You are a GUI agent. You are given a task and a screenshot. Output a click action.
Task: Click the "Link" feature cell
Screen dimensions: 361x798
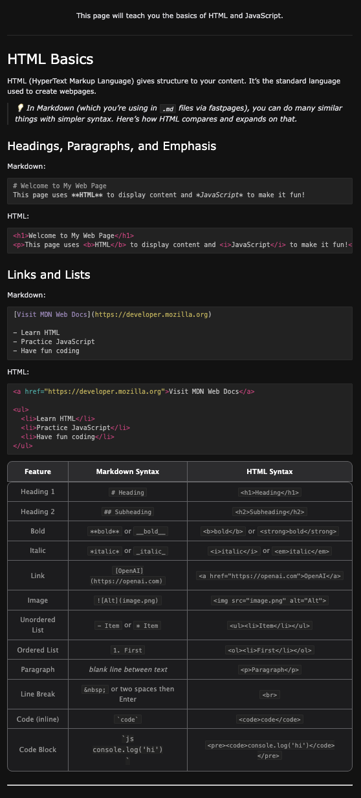38,576
